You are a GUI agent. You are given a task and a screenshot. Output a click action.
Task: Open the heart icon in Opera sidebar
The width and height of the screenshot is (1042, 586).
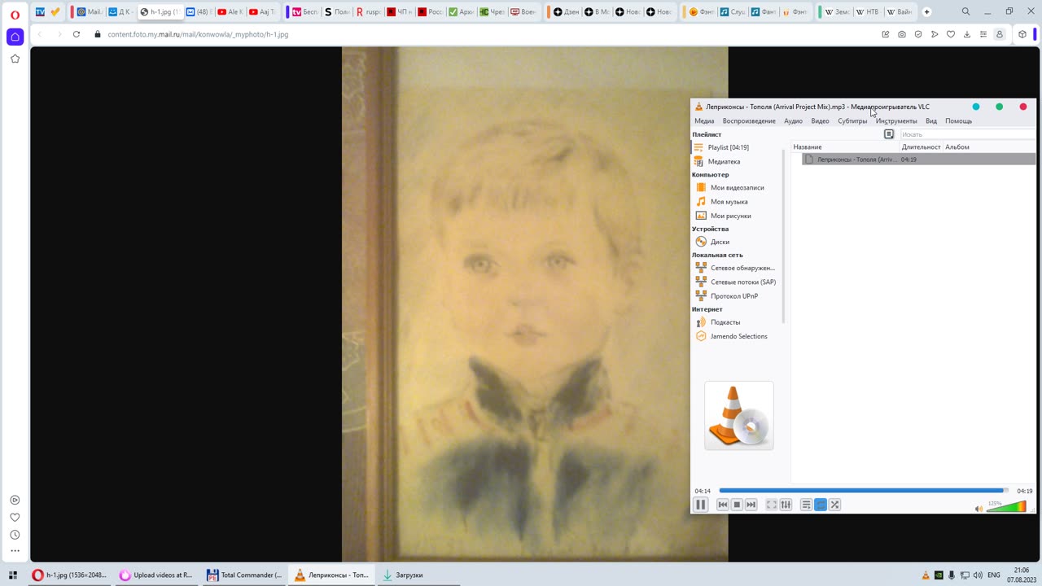(x=15, y=518)
